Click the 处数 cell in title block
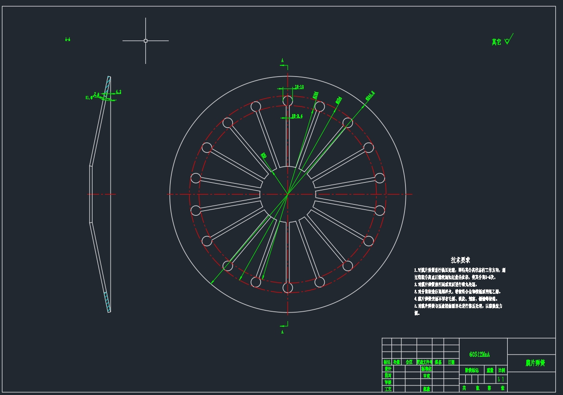 396,362
